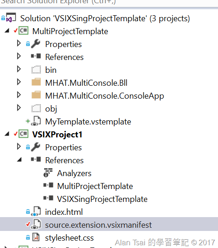Click the wrench icon of MultiProjectTemplate Properties

click(x=36, y=44)
